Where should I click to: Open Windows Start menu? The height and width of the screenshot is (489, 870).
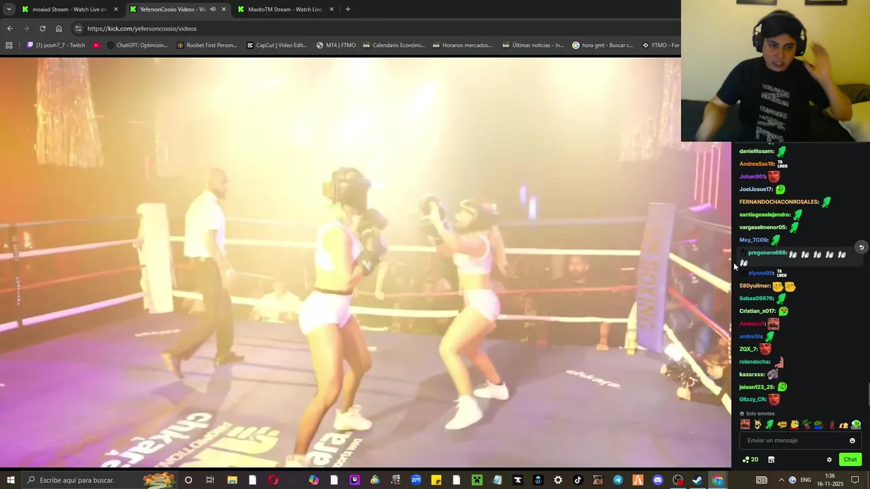11,480
